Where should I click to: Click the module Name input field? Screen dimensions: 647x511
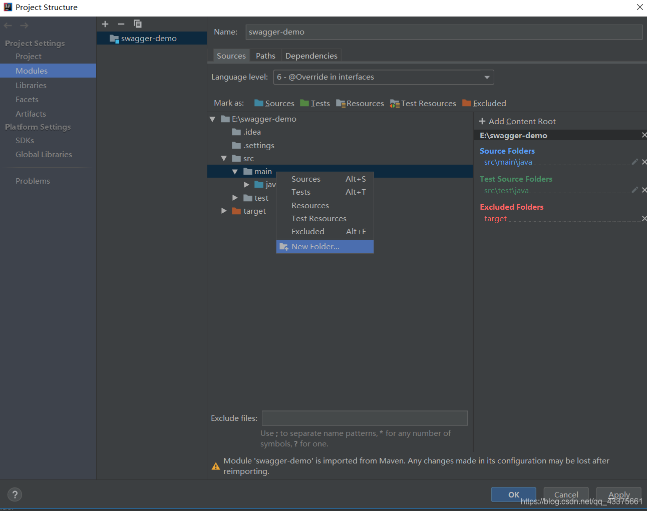pos(444,32)
